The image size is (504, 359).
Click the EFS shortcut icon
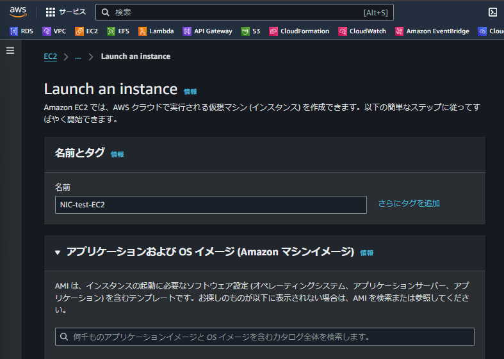click(111, 31)
